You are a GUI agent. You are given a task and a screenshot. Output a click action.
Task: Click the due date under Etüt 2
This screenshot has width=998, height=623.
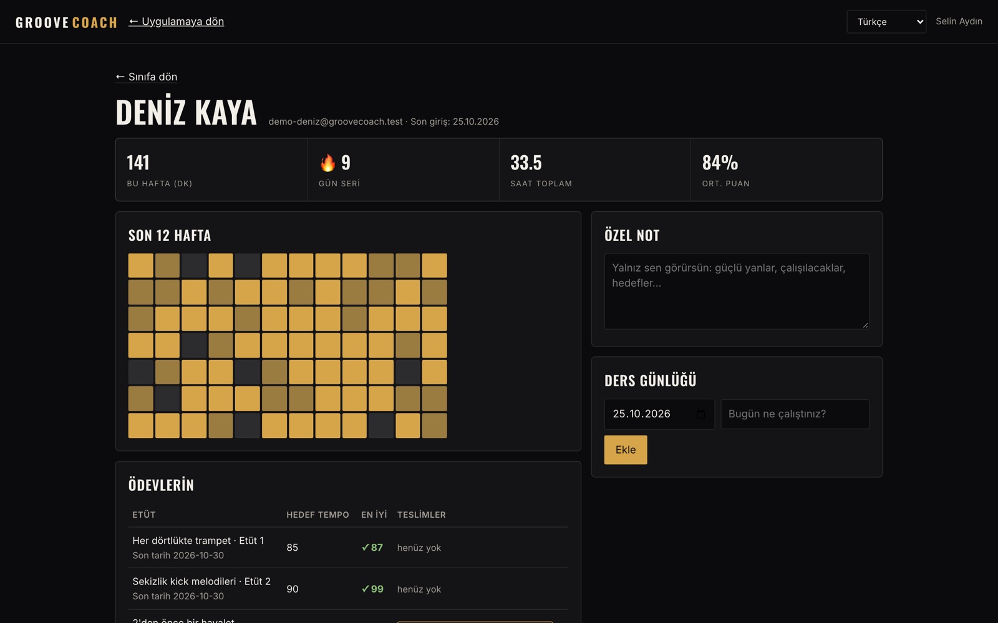178,596
